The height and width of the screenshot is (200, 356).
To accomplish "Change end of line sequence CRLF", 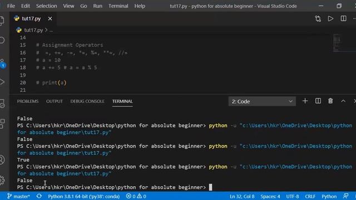I will pyautogui.click(x=310, y=196).
